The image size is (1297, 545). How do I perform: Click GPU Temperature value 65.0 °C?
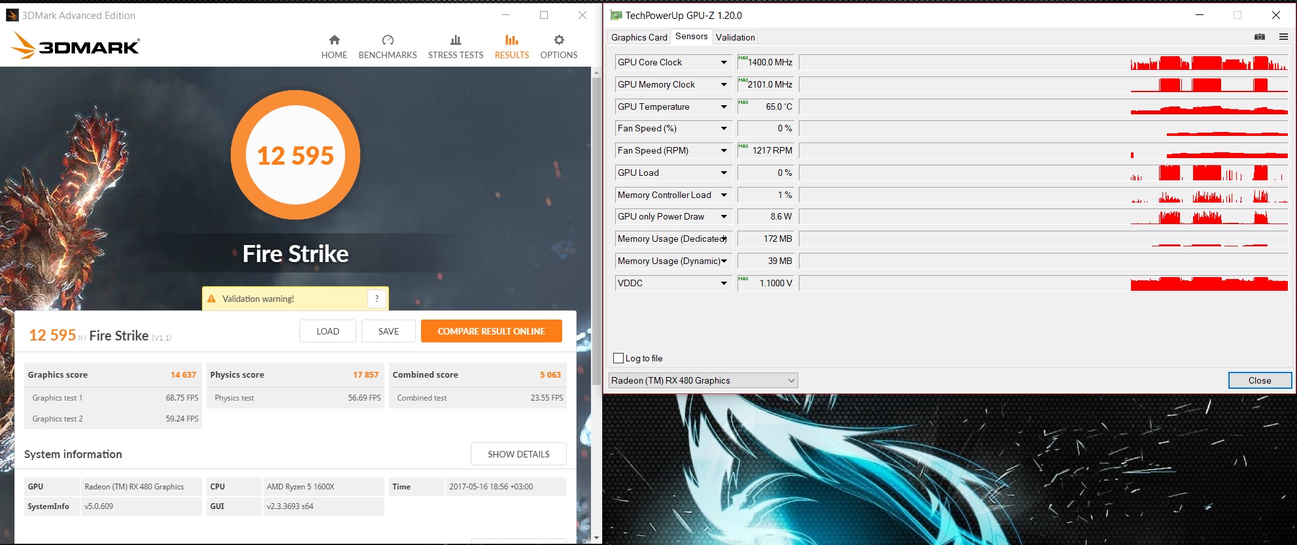pyautogui.click(x=779, y=107)
